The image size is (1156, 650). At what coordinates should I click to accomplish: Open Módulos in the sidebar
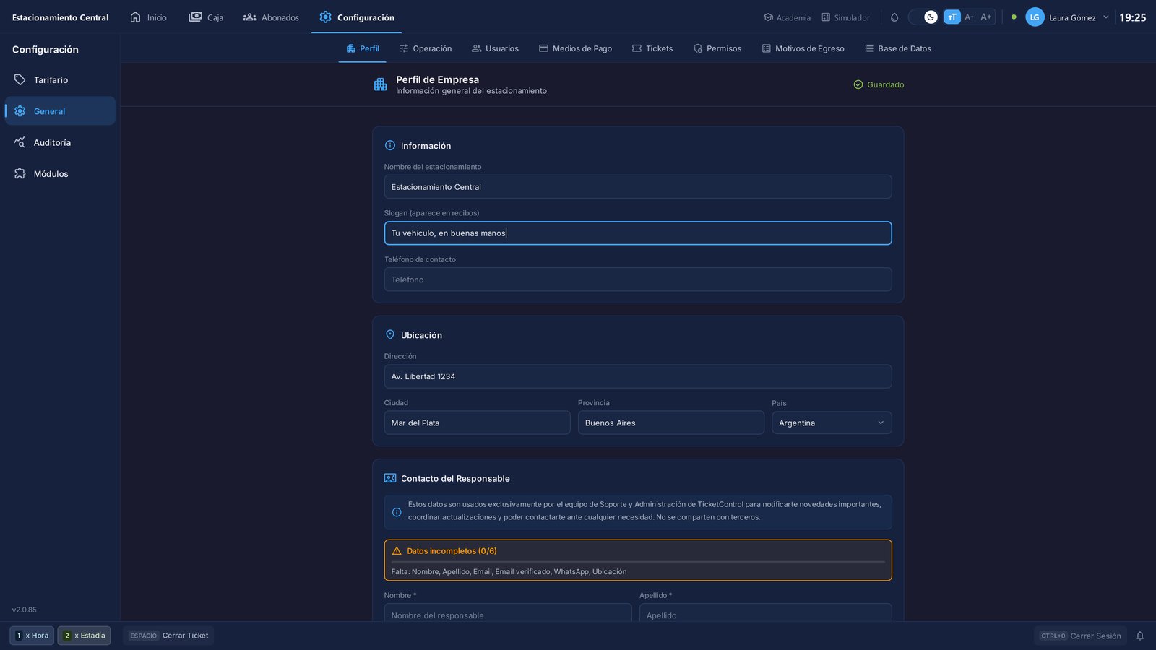60,174
